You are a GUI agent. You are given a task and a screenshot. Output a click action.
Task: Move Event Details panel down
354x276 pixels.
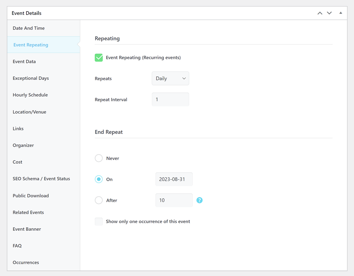point(329,13)
